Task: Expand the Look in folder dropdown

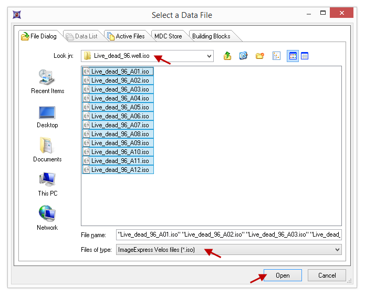Action: 209,56
